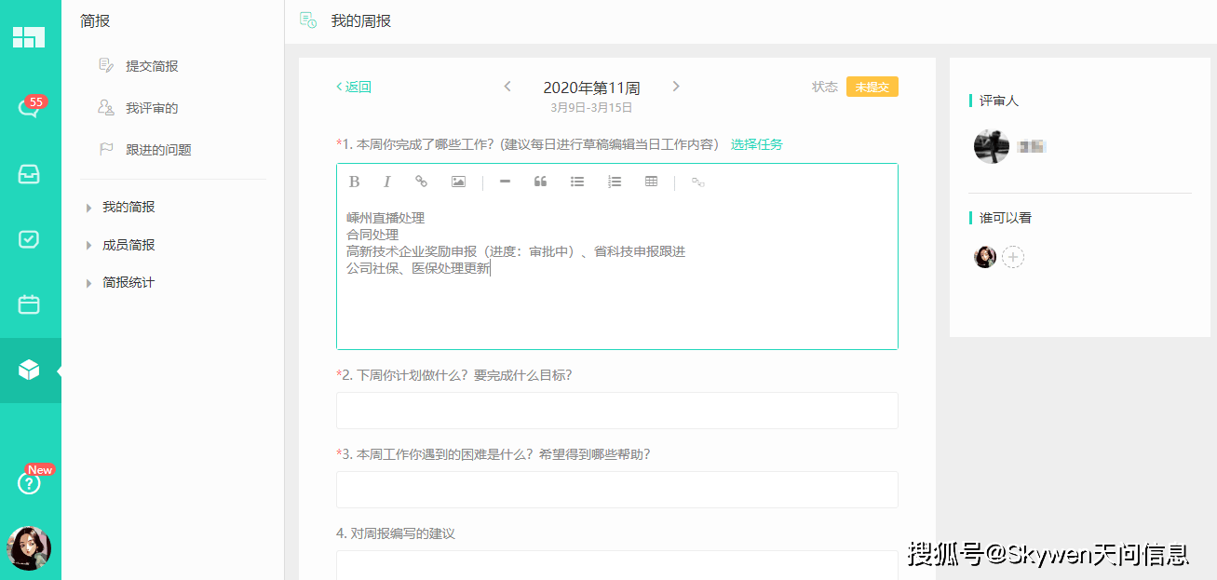Insert an image in the editor
This screenshot has height=580, width=1217.
tap(458, 182)
